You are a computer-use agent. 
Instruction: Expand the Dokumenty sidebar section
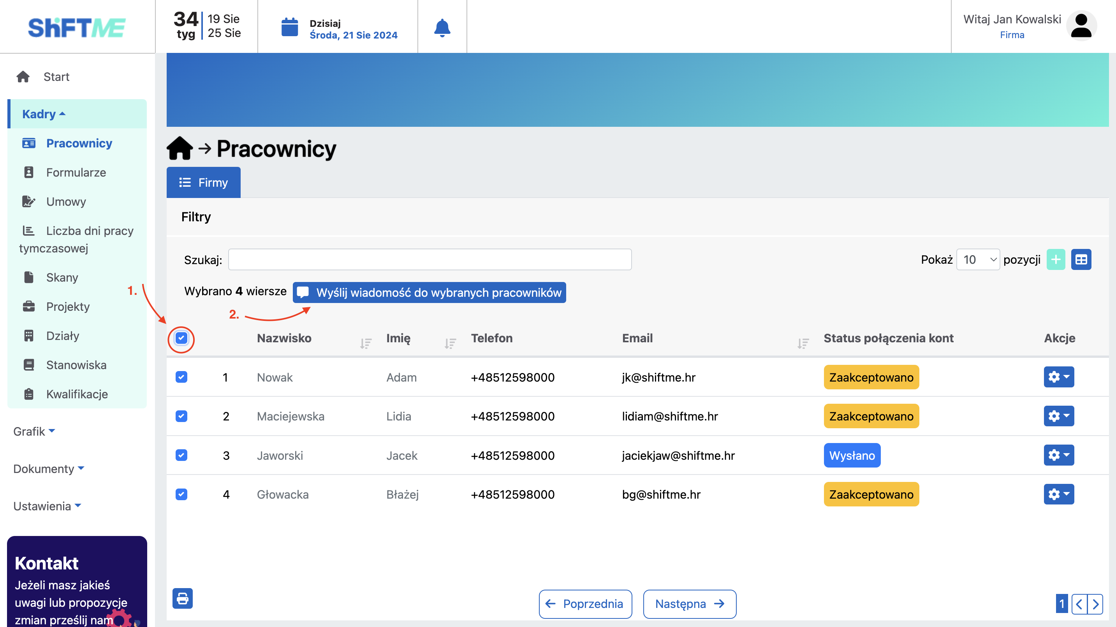point(49,469)
